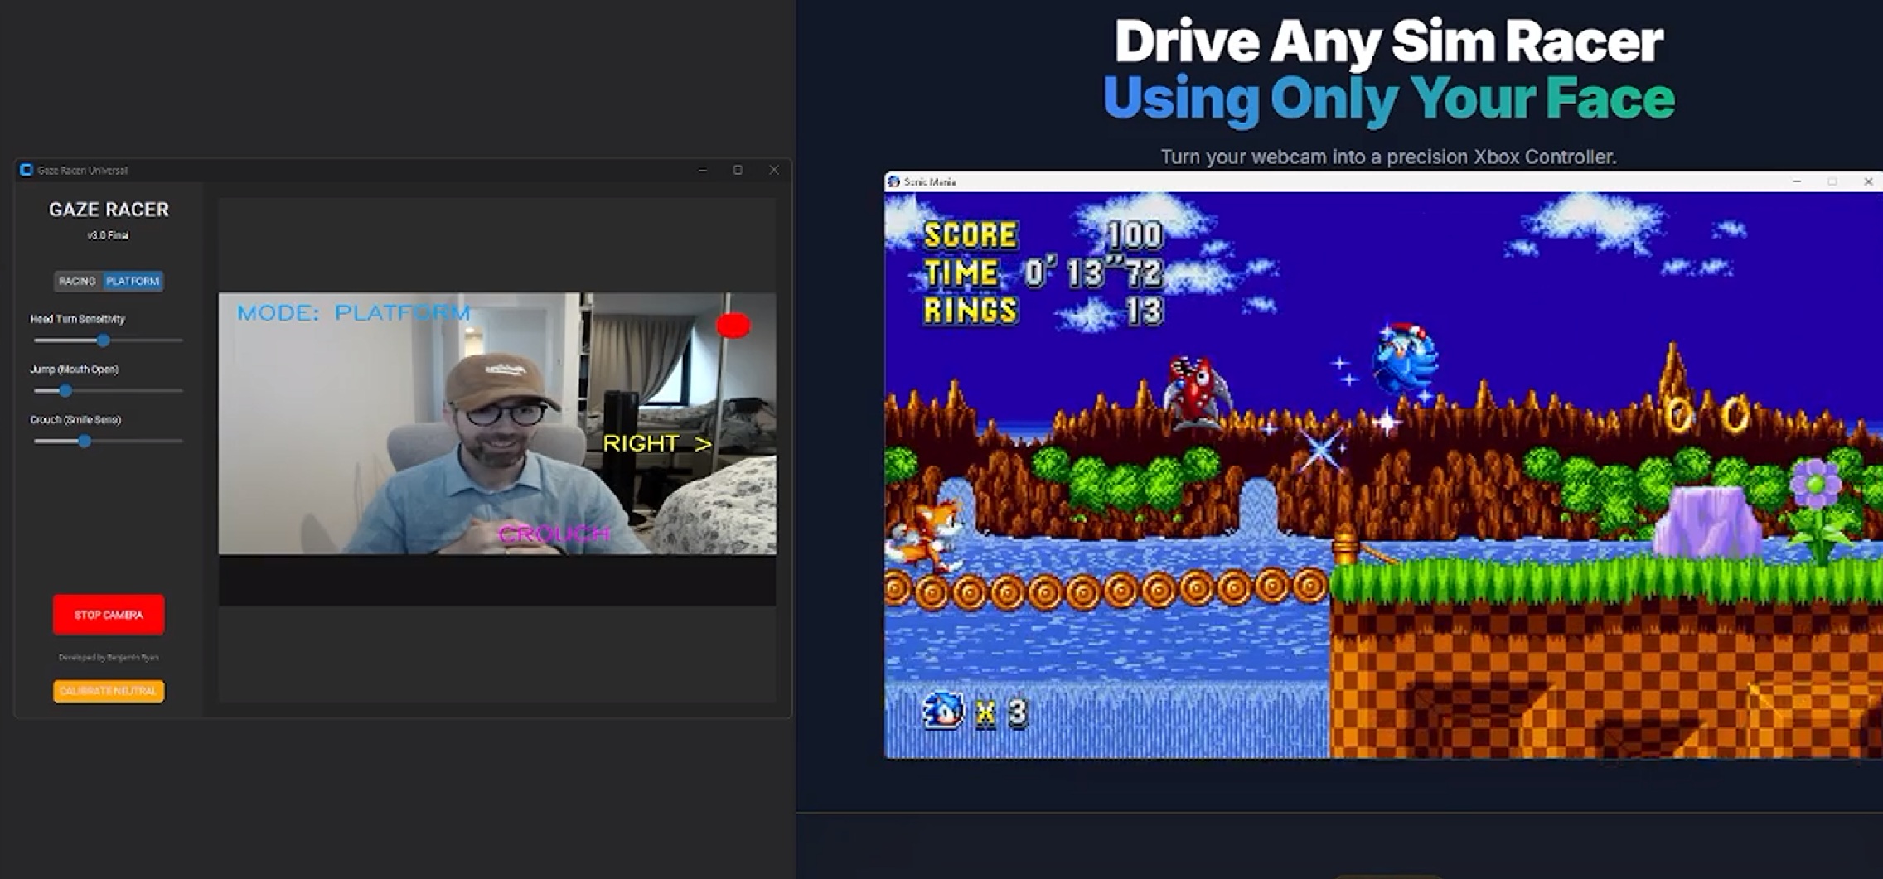Click the 'Head Turn Sensitivity' label
The height and width of the screenshot is (879, 1883).
pos(78,319)
